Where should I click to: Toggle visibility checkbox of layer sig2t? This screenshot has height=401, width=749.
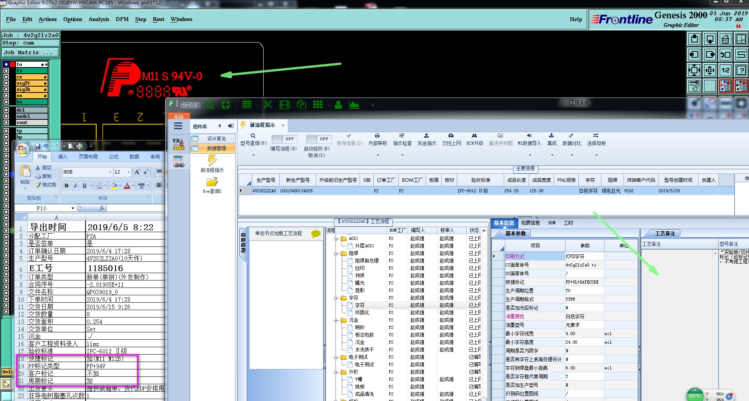[6, 83]
